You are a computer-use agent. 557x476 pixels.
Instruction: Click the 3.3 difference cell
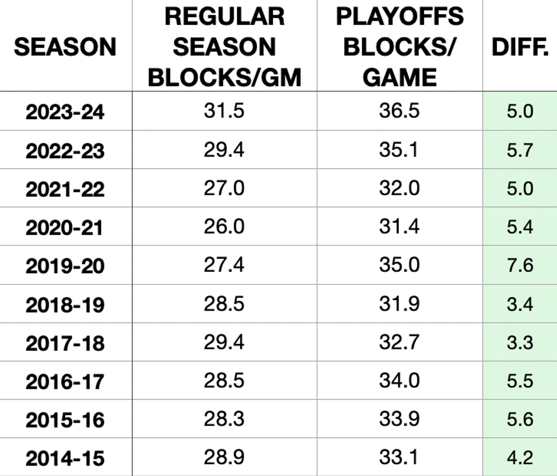(x=520, y=342)
